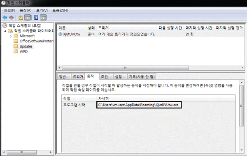
Task: Open the 기록(사용 안 함) tab
Action: [142, 76]
